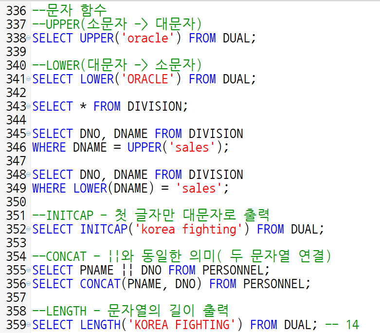Click the UPPER keyword on line 338
The height and width of the screenshot is (333, 380).
[97, 38]
